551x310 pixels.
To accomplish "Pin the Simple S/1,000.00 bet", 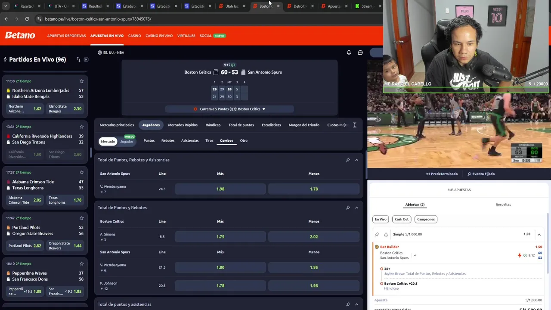I will (377, 234).
